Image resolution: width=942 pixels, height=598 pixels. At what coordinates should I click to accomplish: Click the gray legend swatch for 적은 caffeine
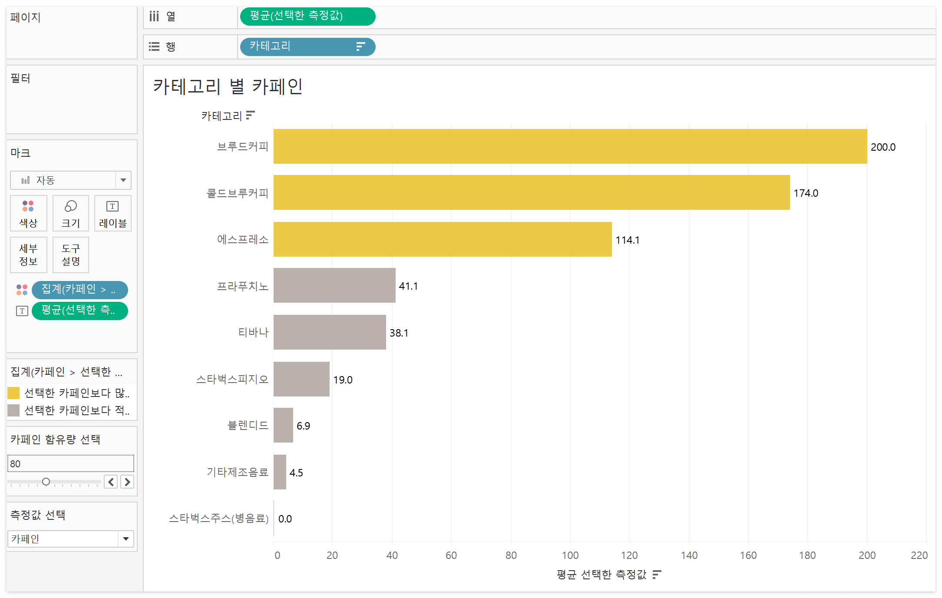click(14, 410)
